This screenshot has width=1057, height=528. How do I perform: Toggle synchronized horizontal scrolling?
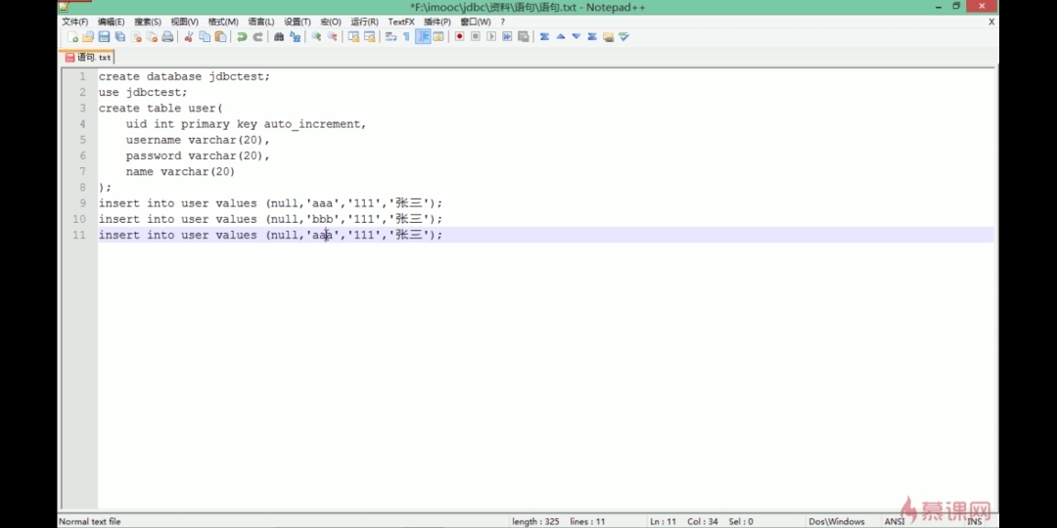tap(369, 36)
